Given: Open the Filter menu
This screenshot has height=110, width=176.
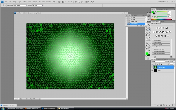Looking at the screenshot, I should pyautogui.click(x=29, y=2).
